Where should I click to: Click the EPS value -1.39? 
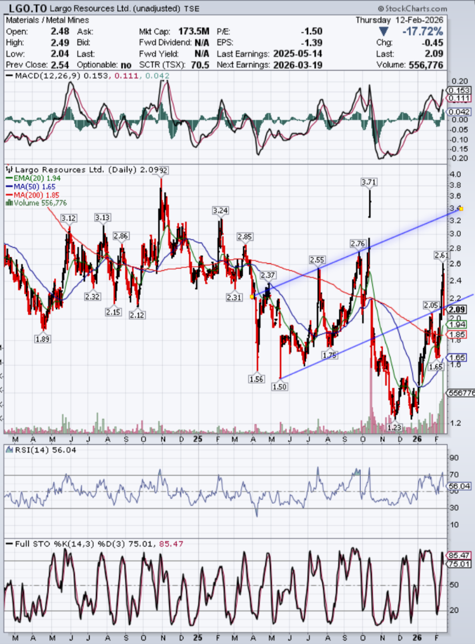click(311, 42)
